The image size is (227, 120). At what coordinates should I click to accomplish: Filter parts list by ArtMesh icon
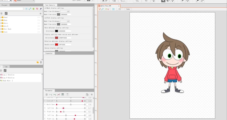(x=26, y=9)
